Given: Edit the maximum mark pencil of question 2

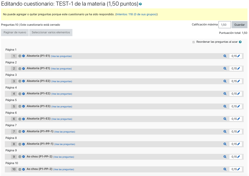Looking at the screenshot, I should pyautogui.click(x=239, y=68).
